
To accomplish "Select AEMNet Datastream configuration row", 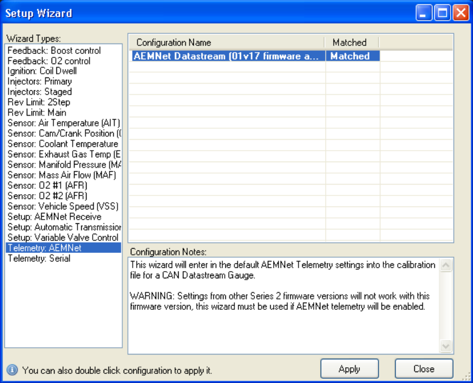I will pos(225,56).
